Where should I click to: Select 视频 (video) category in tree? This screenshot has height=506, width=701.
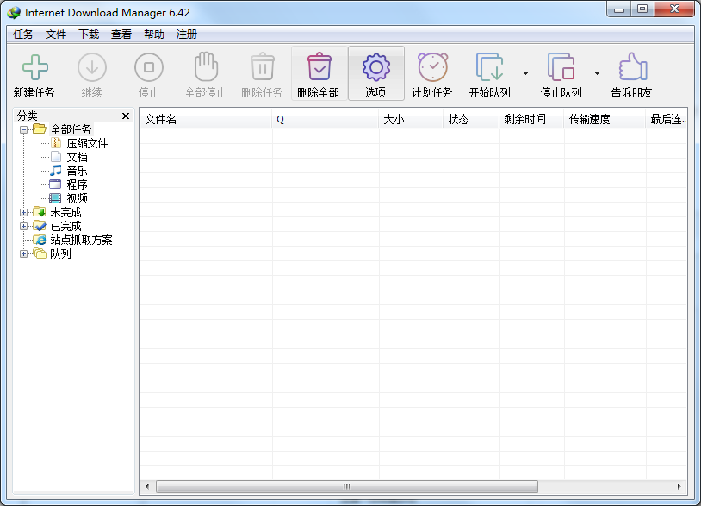(x=77, y=198)
